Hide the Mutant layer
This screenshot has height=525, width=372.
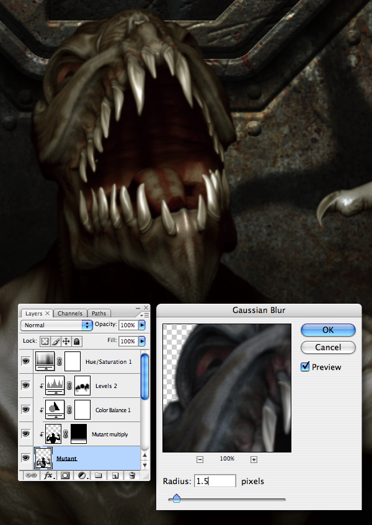click(26, 457)
